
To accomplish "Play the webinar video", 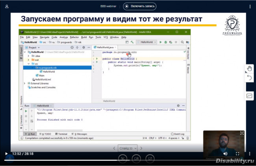I will (x=6, y=153).
